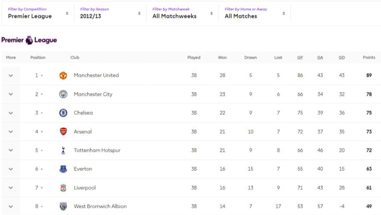Click the Everton club crest

click(63, 169)
